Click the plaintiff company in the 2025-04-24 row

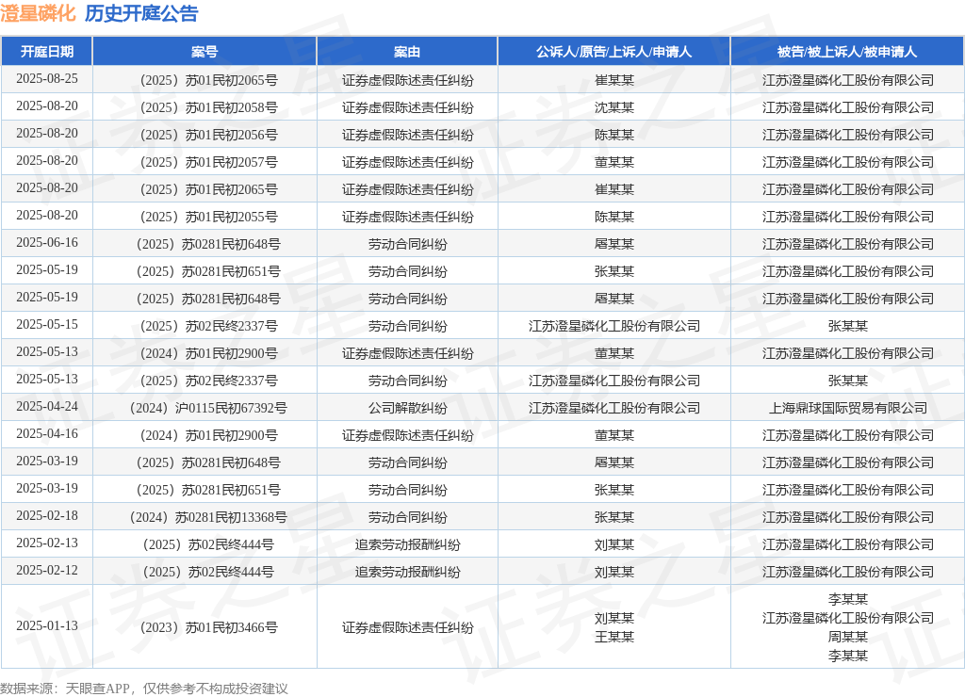coord(614,408)
